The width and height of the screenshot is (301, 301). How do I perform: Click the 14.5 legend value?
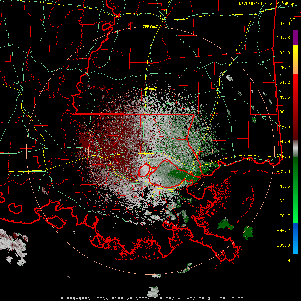(x=285, y=127)
